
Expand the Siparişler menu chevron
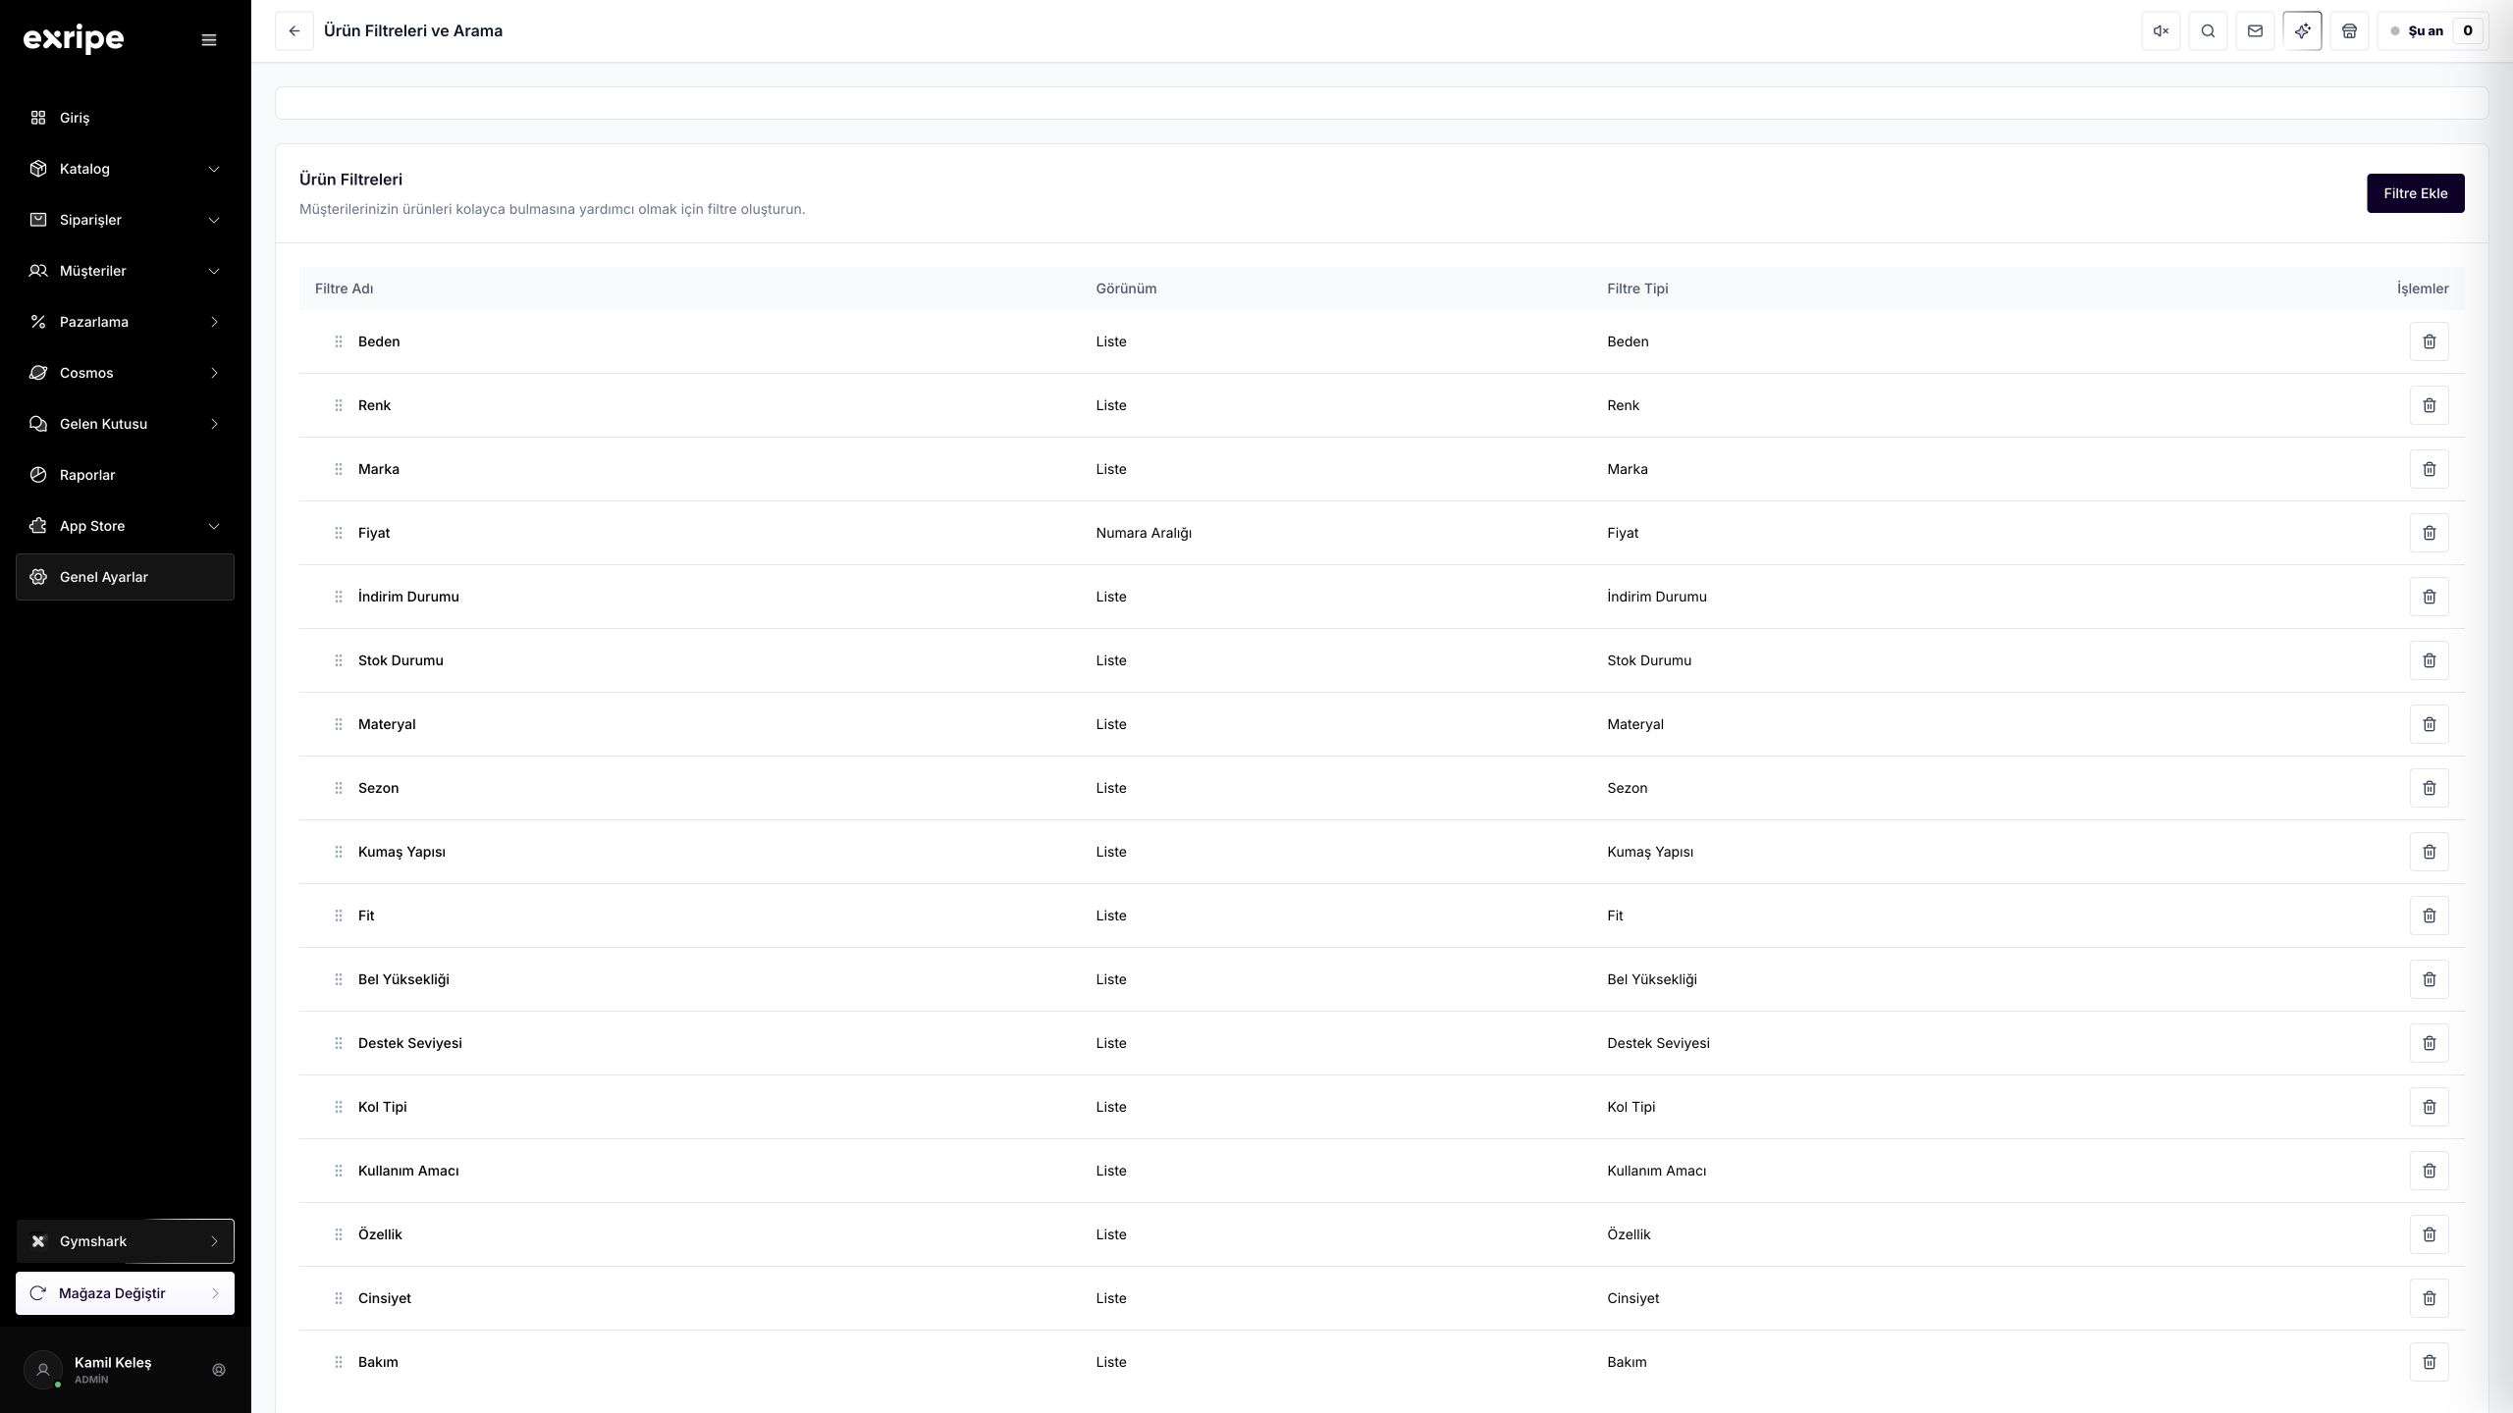214,220
